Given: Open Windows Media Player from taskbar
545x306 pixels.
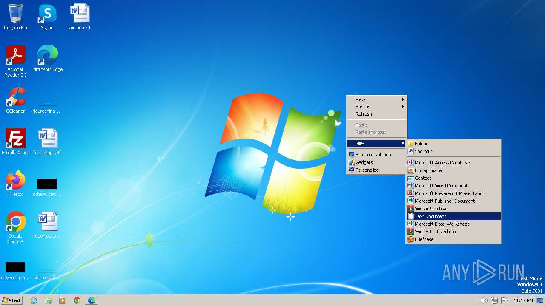Looking at the screenshot, I should (x=63, y=300).
